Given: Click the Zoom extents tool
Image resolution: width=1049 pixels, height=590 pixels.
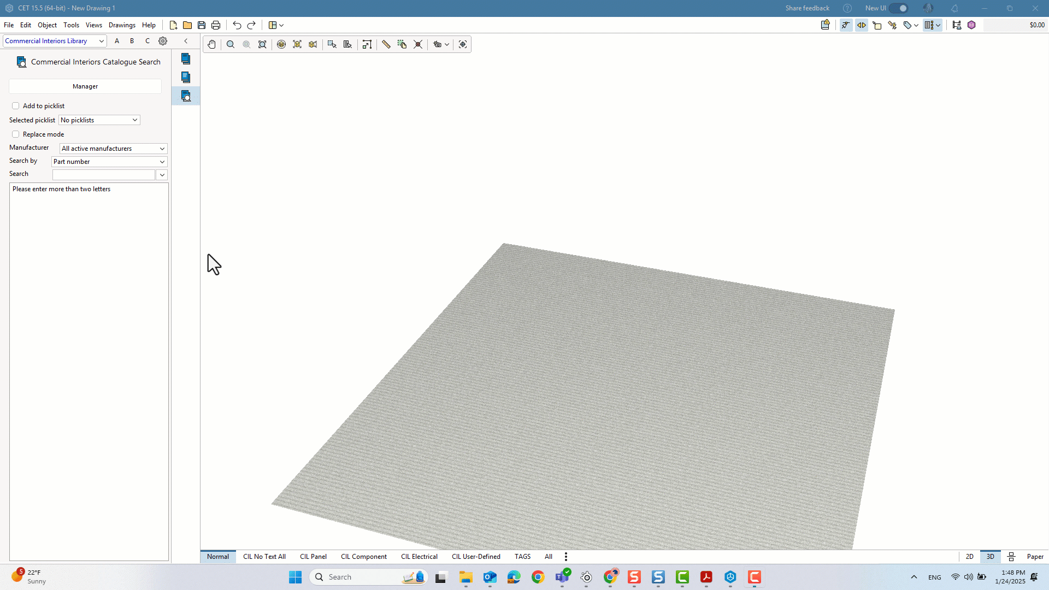Looking at the screenshot, I should pos(262,44).
